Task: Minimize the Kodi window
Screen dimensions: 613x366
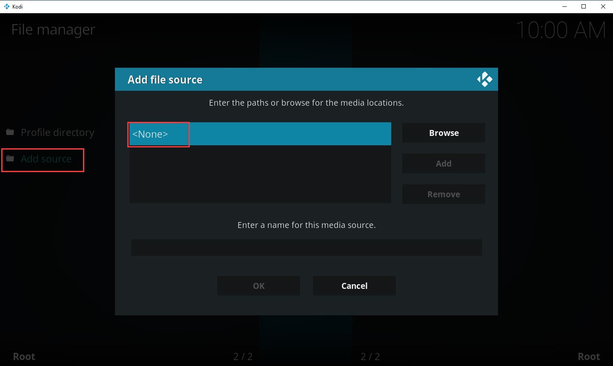Action: pos(564,6)
